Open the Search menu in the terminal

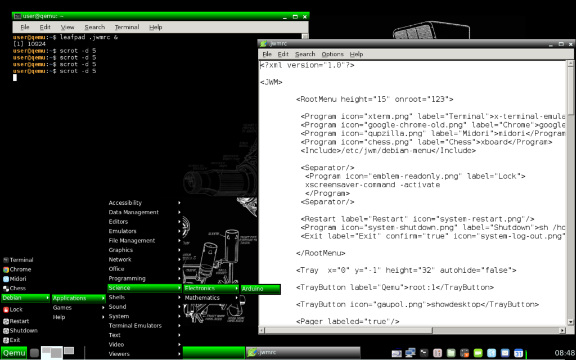tap(94, 27)
